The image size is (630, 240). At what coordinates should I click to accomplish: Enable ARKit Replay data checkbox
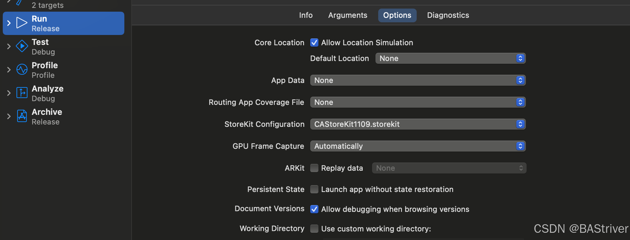pyautogui.click(x=314, y=168)
